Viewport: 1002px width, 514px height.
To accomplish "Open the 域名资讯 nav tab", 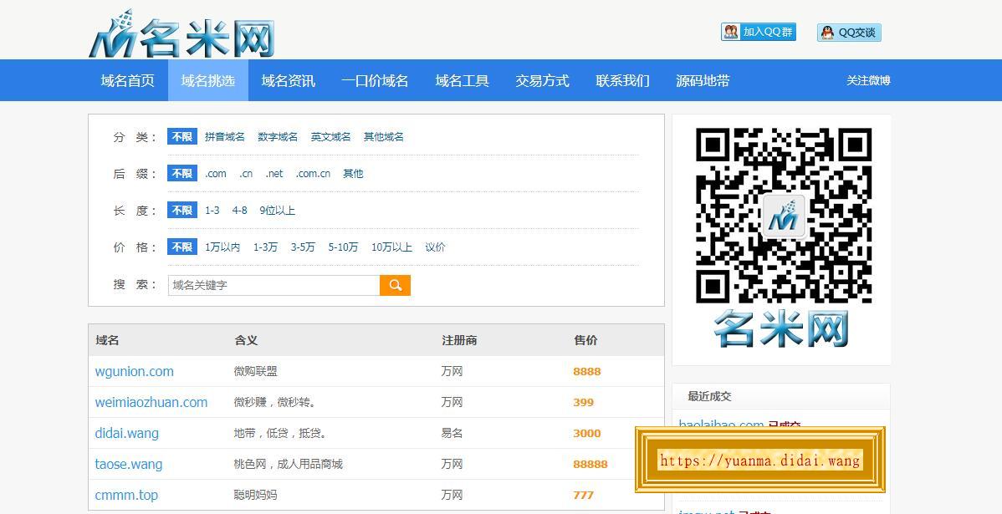I will tap(289, 80).
